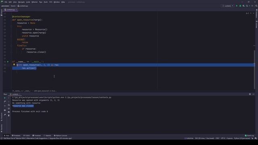This screenshot has width=258, height=145.
Task: Toggle soft-wrap in the Run console
Action: (x=9, y=105)
